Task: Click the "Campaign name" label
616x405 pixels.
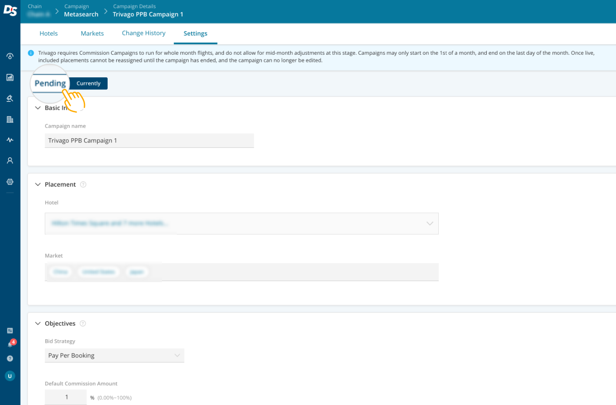Action: click(65, 126)
